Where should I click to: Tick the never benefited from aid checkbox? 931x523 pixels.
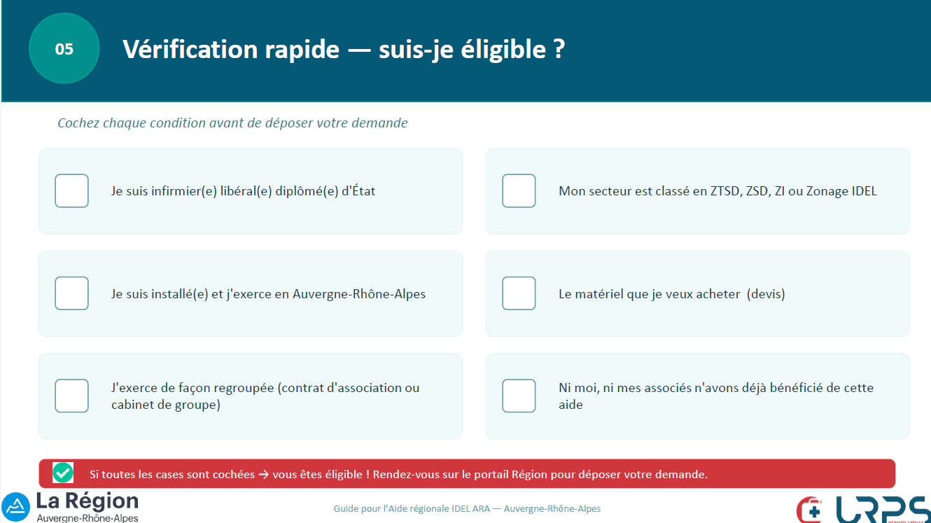click(x=519, y=396)
